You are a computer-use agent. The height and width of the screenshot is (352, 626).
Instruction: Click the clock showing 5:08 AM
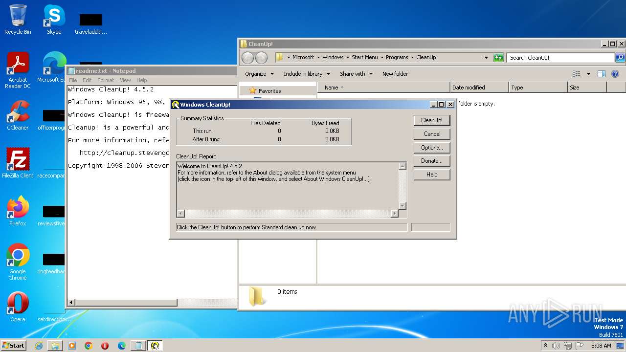point(601,346)
